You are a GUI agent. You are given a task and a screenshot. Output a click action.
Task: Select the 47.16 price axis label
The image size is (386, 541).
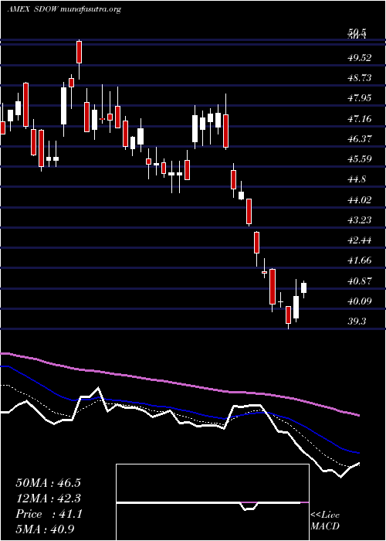pos(360,119)
